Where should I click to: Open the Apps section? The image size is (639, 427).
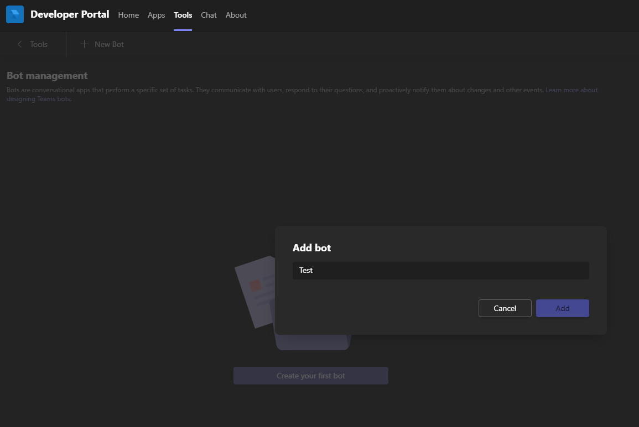click(156, 15)
